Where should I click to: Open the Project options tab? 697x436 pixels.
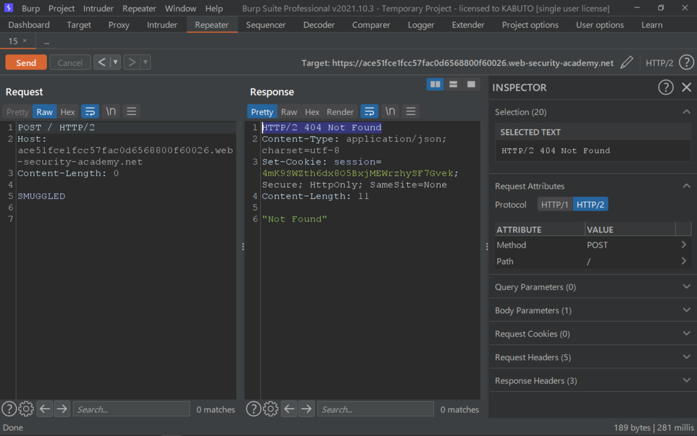click(x=530, y=25)
